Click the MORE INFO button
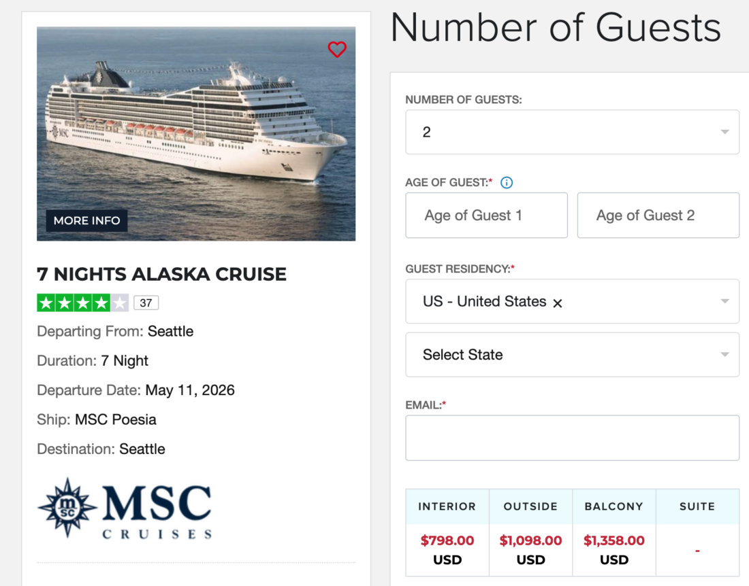This screenshot has width=749, height=586. (86, 221)
